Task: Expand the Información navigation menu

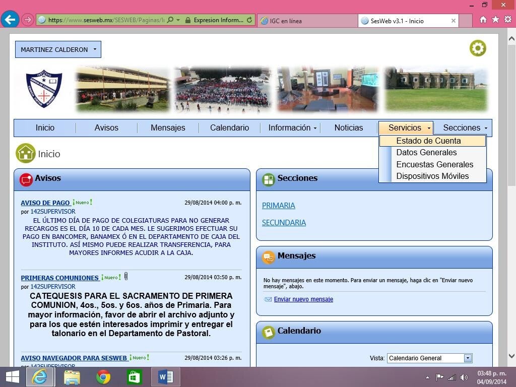Action: 292,128
